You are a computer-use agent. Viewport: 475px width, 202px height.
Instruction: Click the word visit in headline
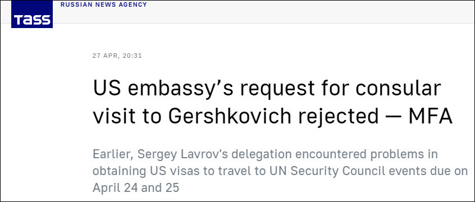(113, 116)
